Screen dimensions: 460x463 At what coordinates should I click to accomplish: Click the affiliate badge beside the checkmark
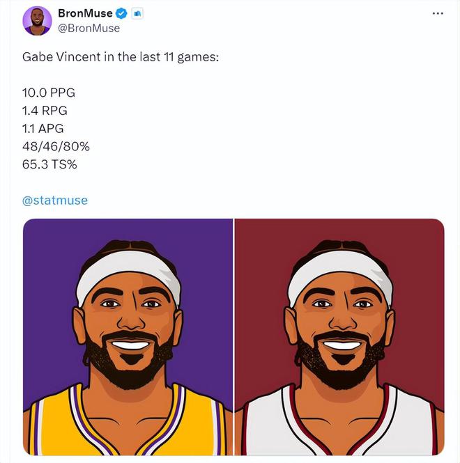[x=137, y=13]
